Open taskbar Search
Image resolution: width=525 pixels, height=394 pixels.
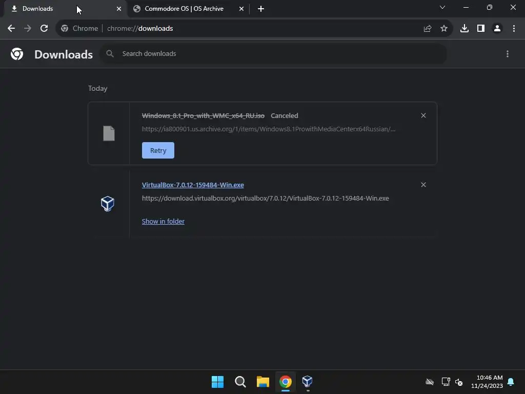pyautogui.click(x=240, y=382)
